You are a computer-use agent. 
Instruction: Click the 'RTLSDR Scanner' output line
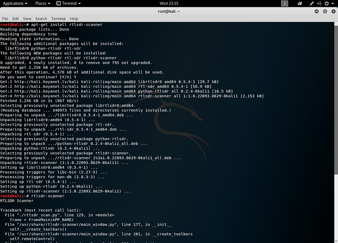pyautogui.click(x=17, y=201)
